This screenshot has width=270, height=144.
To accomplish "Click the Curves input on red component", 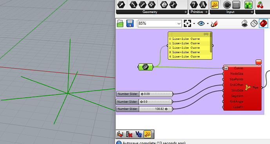I will point(238,68).
